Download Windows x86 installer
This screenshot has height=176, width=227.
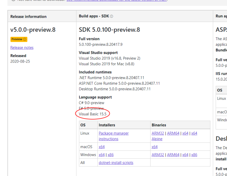111,155
